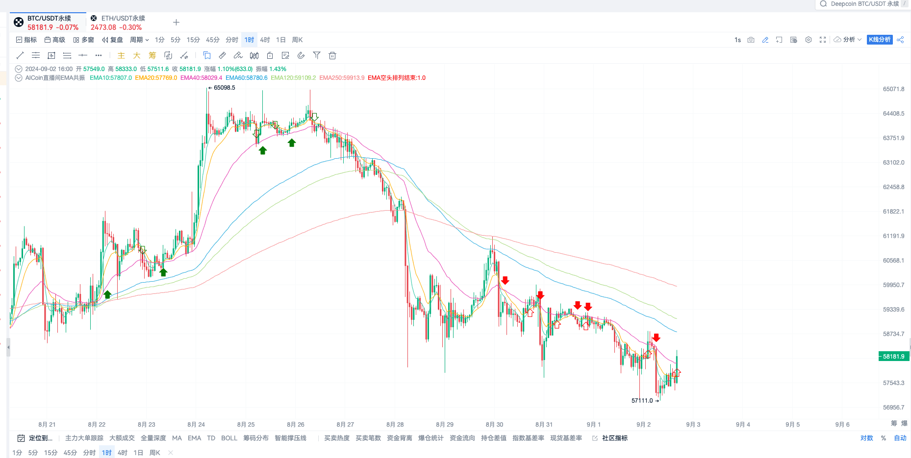Add a new tab with plus icon

[177, 22]
